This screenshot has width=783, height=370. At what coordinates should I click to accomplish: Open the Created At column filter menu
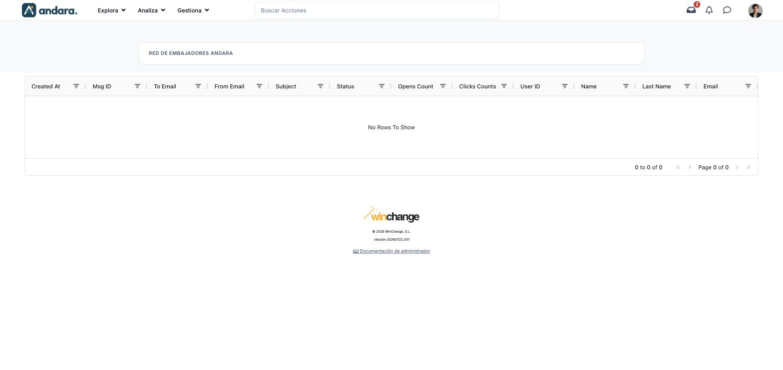76,86
